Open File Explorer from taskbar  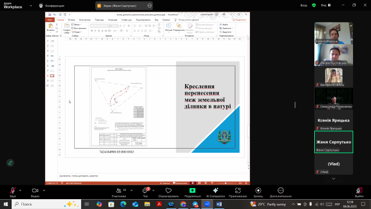click(x=147, y=204)
